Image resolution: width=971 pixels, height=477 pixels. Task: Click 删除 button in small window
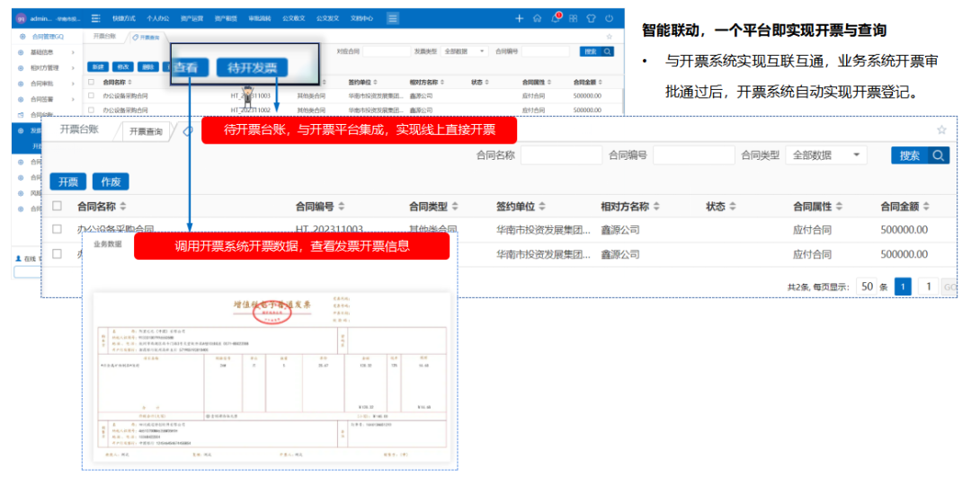coord(147,66)
